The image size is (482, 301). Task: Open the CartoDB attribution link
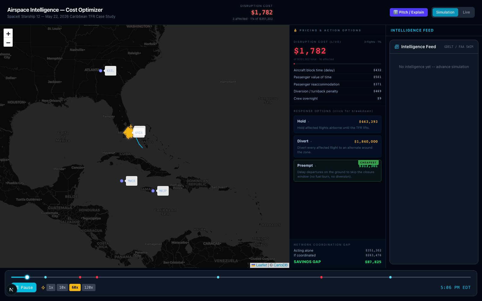coord(280,265)
